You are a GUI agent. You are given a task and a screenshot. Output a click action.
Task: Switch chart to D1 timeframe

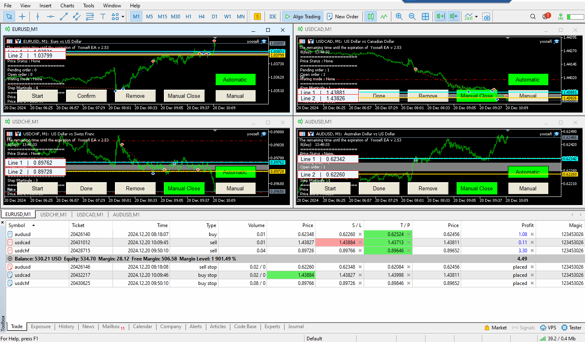[x=214, y=17]
